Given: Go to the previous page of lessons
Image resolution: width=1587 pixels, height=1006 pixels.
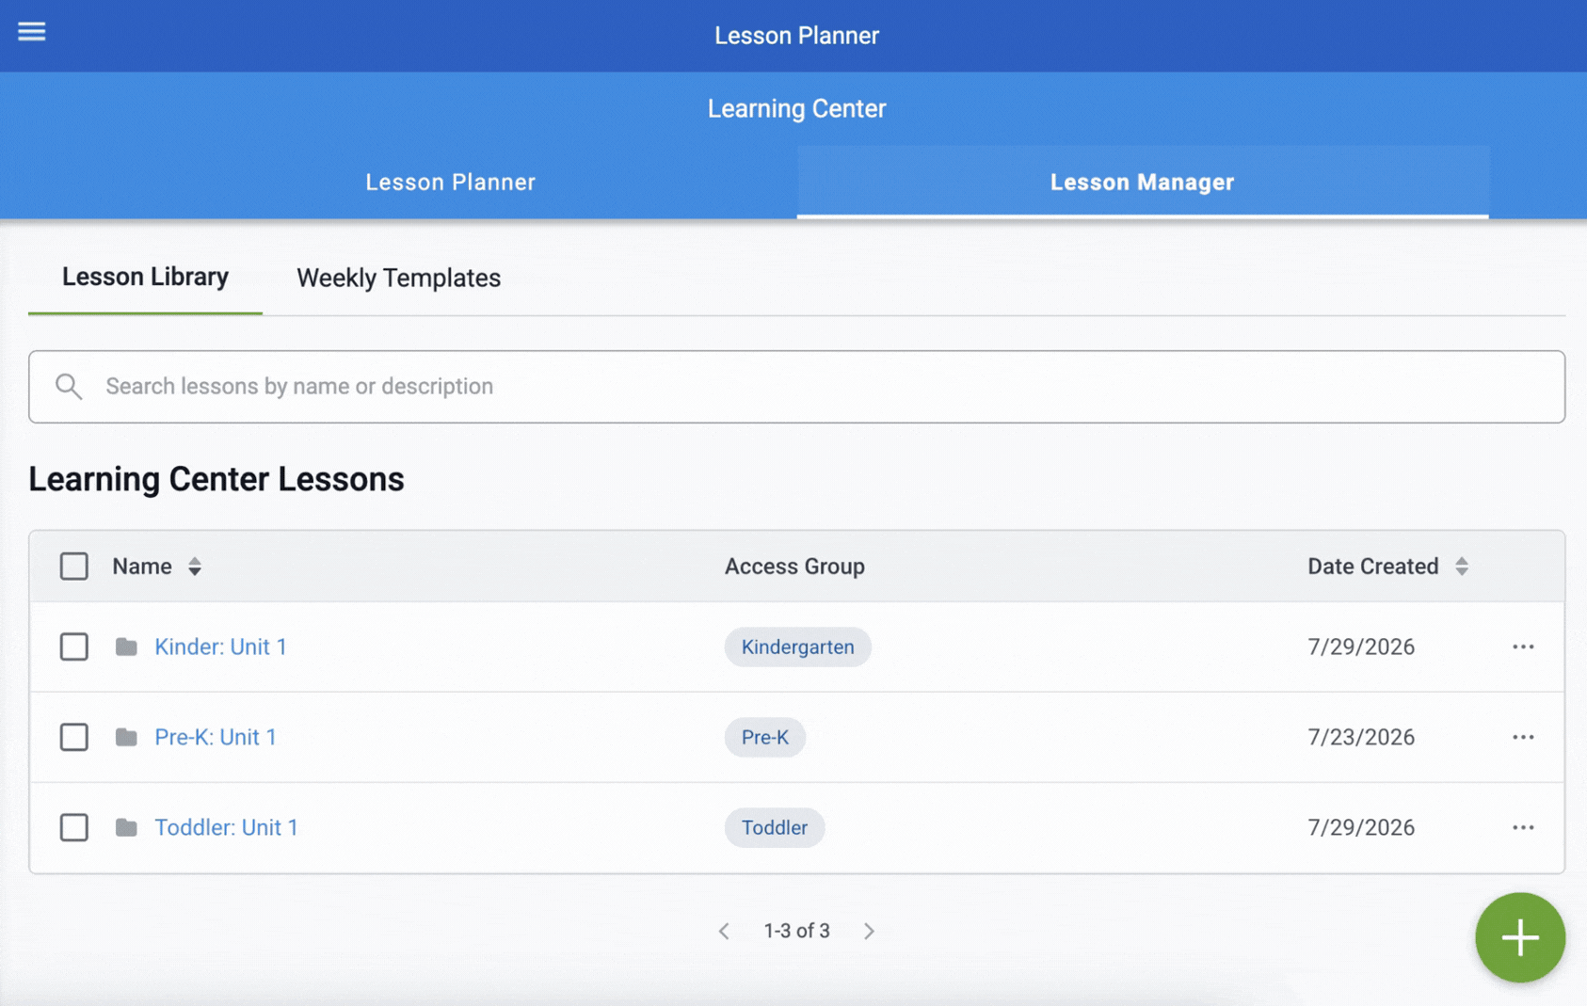Looking at the screenshot, I should coord(724,931).
